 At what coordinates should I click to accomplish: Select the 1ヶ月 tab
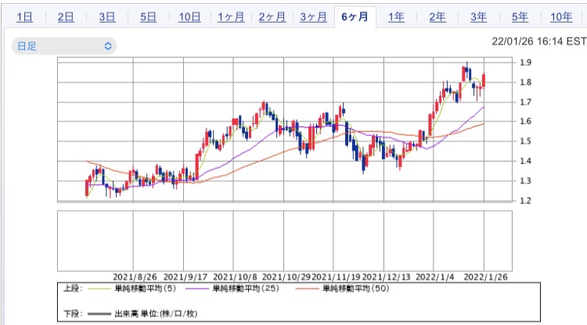coord(231,17)
